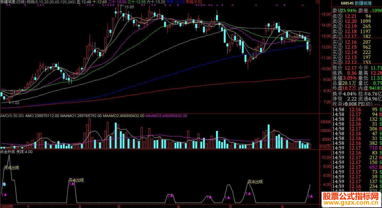The height and width of the screenshot is (208, 382).
Task: Click the magenta triangle at last indicator peak
Action: click(x=311, y=196)
